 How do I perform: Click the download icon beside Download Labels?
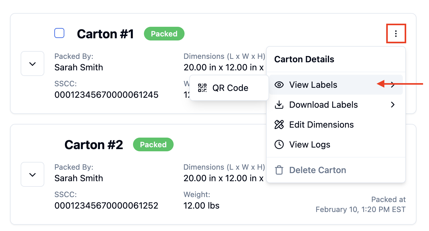[x=279, y=105]
